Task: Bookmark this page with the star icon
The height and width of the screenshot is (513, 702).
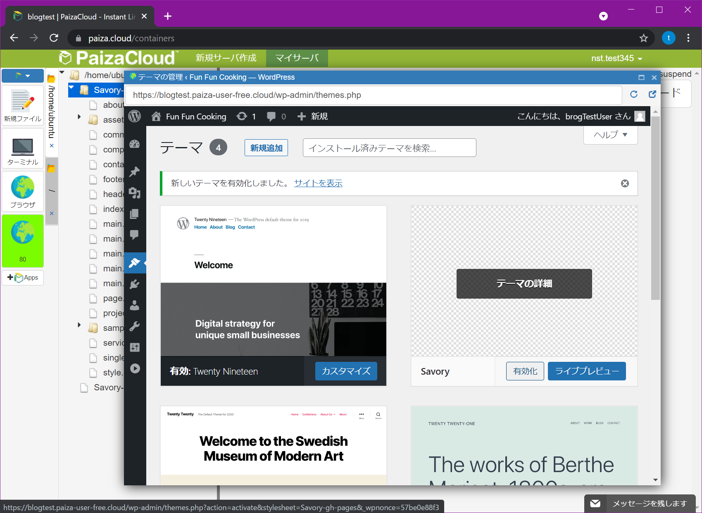Action: (643, 38)
